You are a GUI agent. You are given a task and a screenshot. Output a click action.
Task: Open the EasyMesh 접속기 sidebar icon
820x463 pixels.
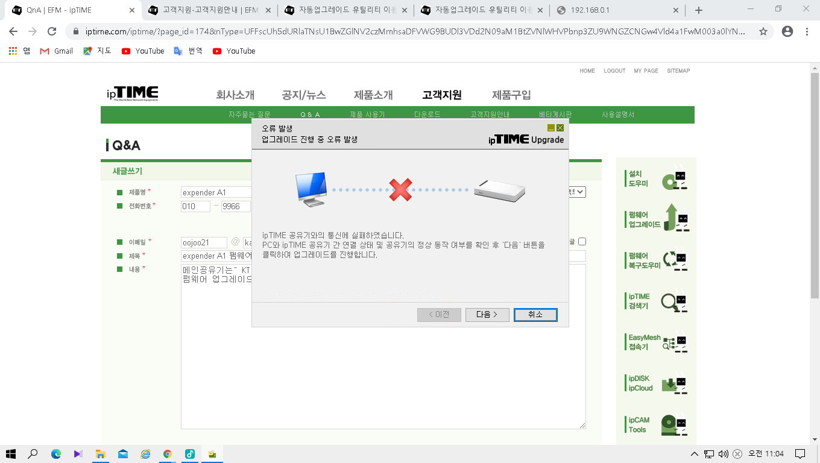(658, 342)
